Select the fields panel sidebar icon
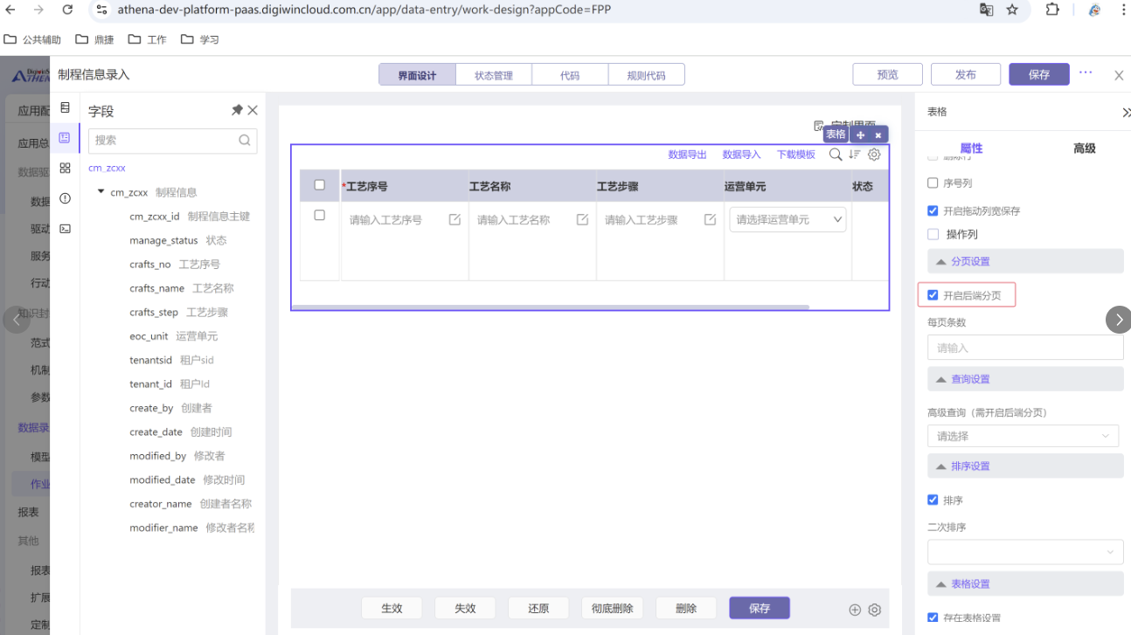The width and height of the screenshot is (1131, 635). click(65, 138)
